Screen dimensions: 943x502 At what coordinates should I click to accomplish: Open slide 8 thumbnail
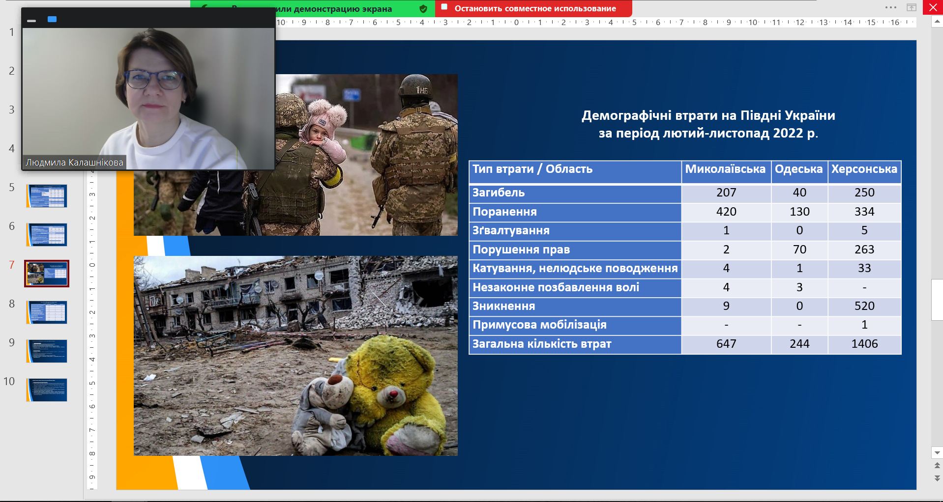[x=47, y=312]
